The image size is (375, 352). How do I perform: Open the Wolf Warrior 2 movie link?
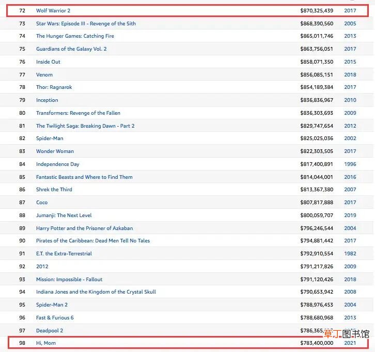click(x=53, y=10)
